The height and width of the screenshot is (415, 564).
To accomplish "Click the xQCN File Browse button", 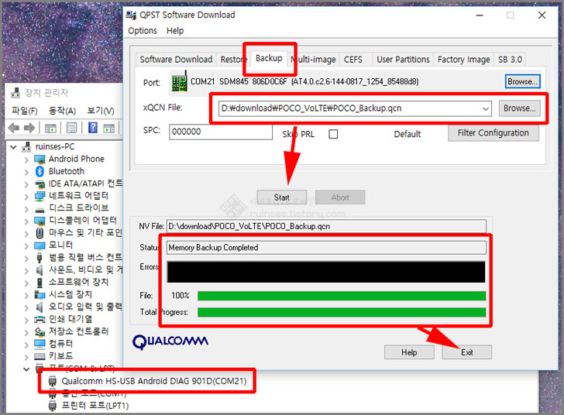I will [519, 108].
